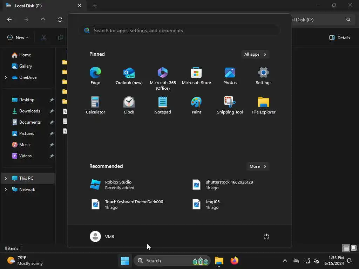Open Paint pinned app
The width and height of the screenshot is (359, 269).
pos(196,105)
